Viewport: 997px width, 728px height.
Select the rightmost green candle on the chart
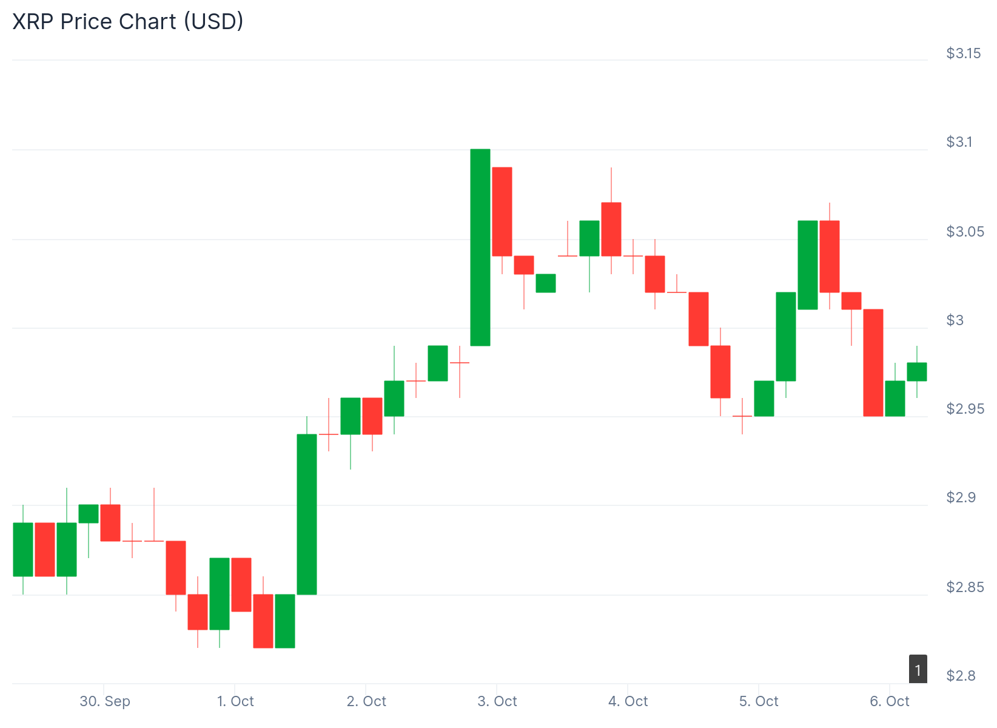tap(916, 372)
